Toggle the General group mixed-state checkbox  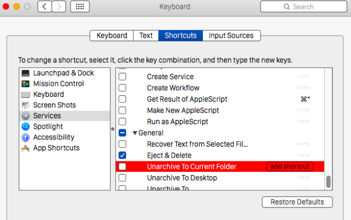(122, 133)
